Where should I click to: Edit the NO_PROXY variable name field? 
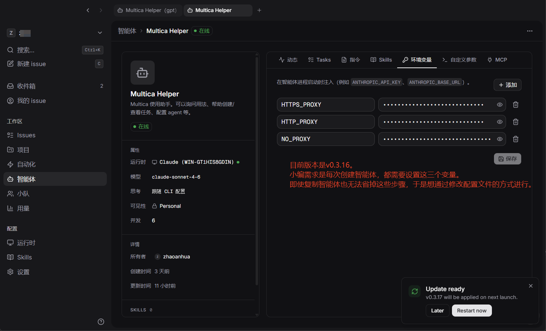[x=326, y=139]
